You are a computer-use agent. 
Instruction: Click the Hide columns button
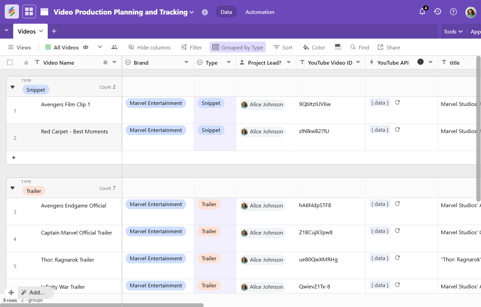(x=149, y=47)
